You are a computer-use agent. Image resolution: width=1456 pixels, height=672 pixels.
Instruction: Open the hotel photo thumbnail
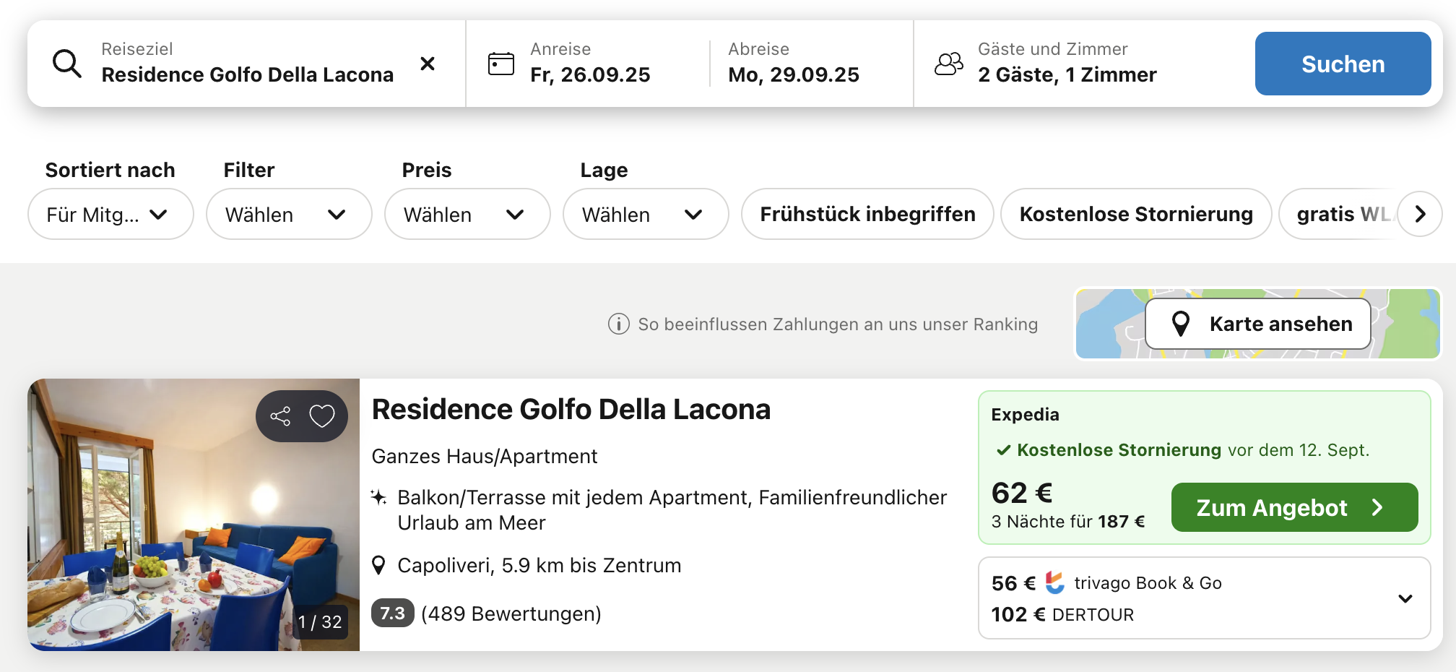[194, 514]
